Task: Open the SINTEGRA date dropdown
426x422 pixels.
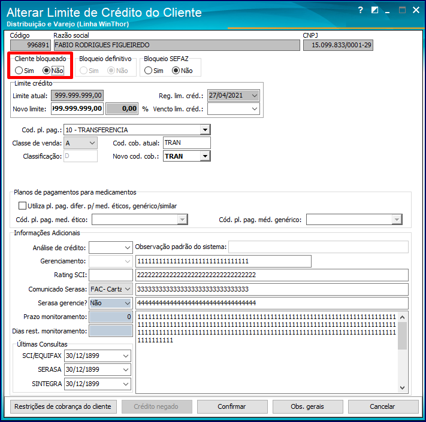Action: pyautogui.click(x=125, y=384)
